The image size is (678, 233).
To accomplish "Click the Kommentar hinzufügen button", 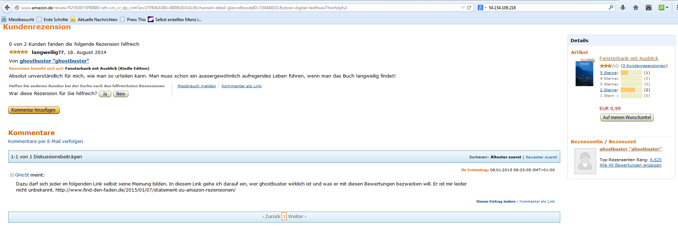I will click(34, 110).
